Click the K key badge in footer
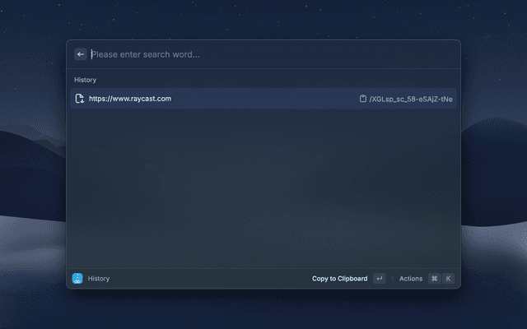The width and height of the screenshot is (527, 329). (x=449, y=279)
